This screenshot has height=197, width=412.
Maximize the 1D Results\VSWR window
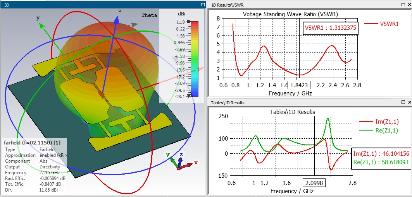coord(403,5)
